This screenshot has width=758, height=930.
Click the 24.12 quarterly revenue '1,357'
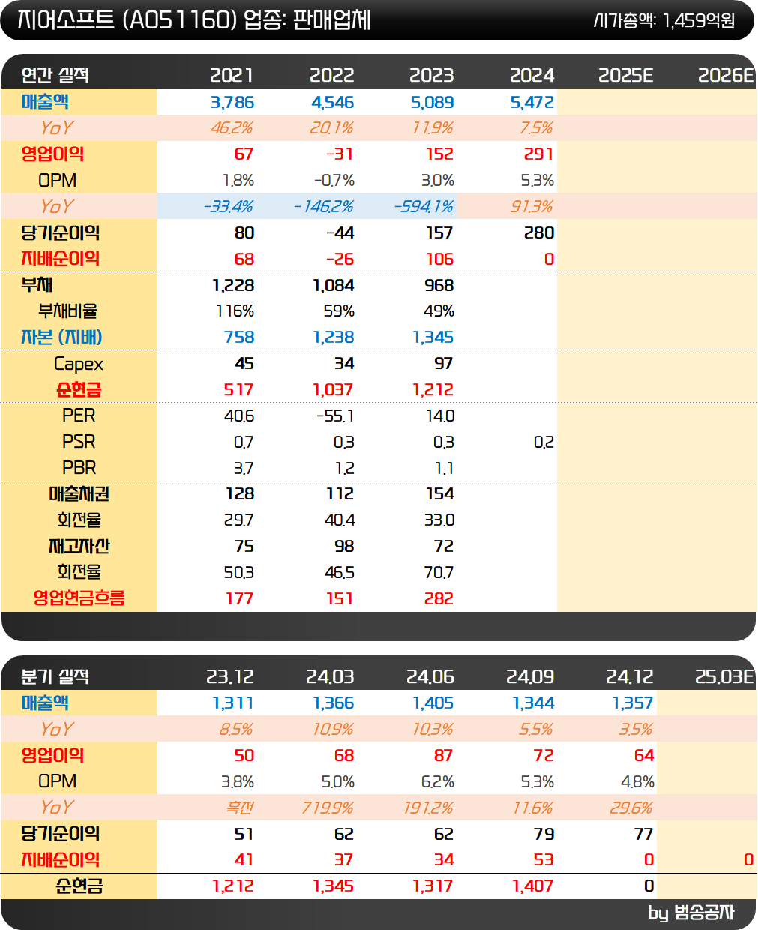pyautogui.click(x=633, y=703)
